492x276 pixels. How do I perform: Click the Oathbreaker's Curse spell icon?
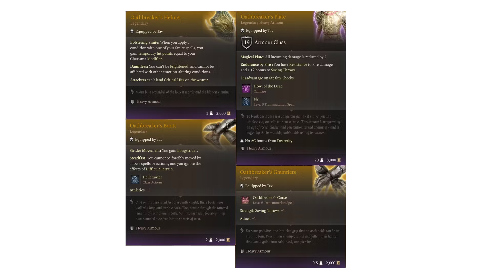coord(245,200)
